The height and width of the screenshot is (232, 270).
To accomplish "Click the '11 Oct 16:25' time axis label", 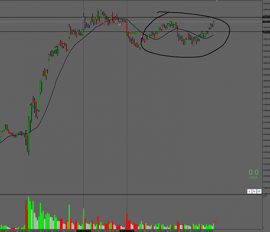I will point(23,231).
